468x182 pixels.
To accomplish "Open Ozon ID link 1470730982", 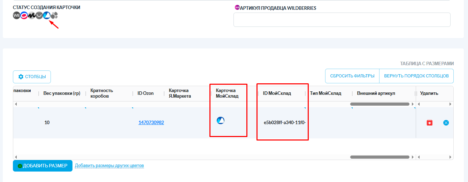I will tap(151, 122).
